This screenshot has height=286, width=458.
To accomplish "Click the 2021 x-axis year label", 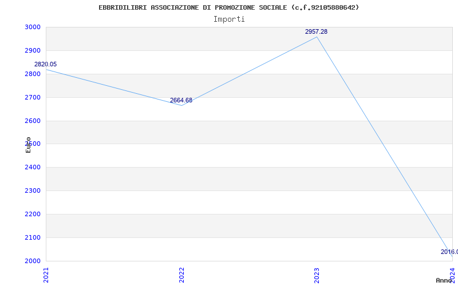I will tap(46, 275).
